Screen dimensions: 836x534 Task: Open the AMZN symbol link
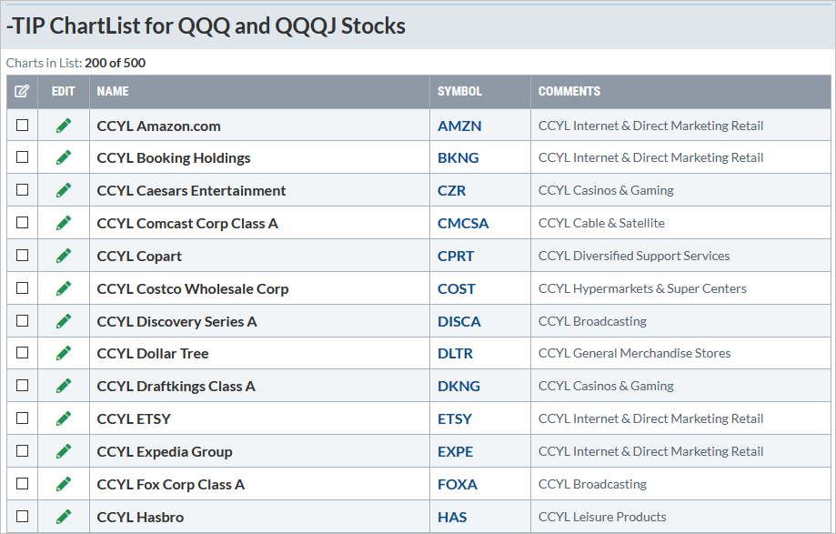tap(459, 126)
